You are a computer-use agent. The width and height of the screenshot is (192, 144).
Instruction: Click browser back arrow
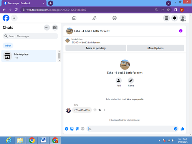pos(4,10)
